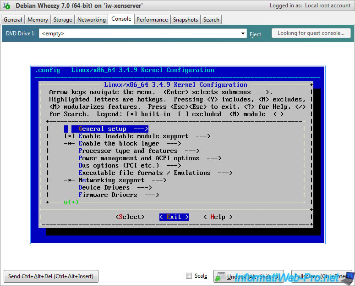Image resolution: width=355 pixels, height=286 pixels.
Task: Select Device Drivers entry
Action: [x=115, y=187]
